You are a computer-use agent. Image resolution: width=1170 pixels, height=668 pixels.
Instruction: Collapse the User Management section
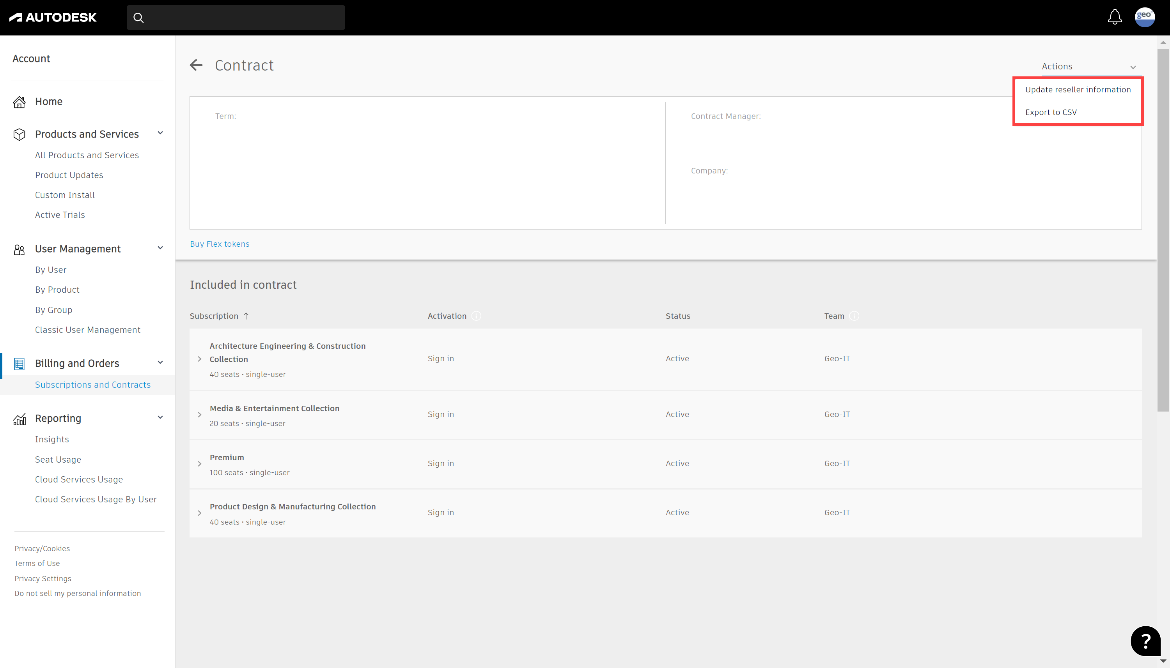pyautogui.click(x=160, y=248)
